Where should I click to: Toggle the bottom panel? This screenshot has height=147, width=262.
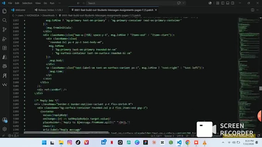[228, 3]
